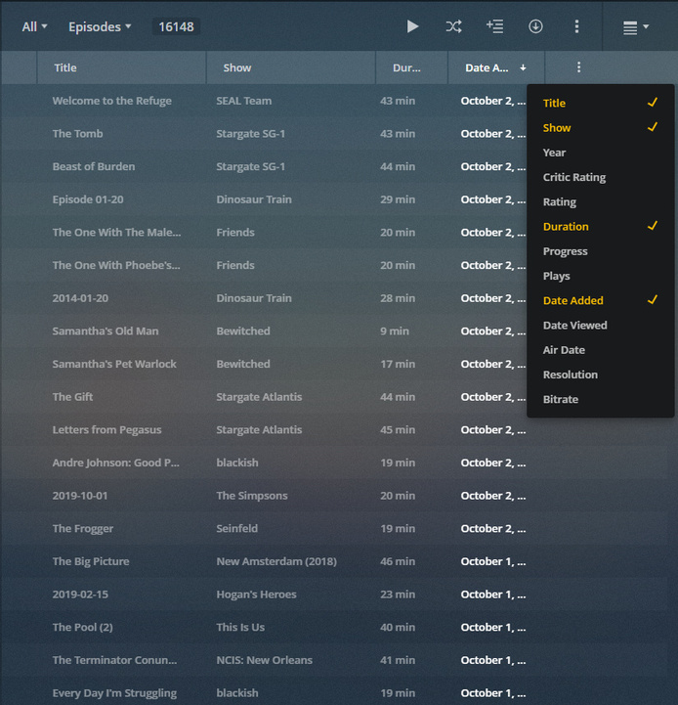Click the 9 min duration cell
This screenshot has width=678, height=705.
coord(395,330)
